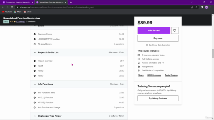Switch to the first Spreadsheet Function Masterclass tab

[x=18, y=2]
